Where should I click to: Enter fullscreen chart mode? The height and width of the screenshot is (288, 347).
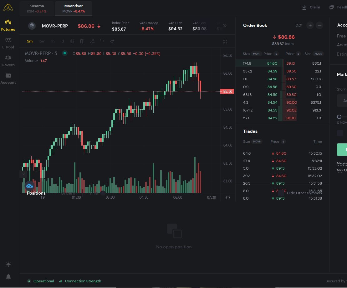[x=225, y=42]
